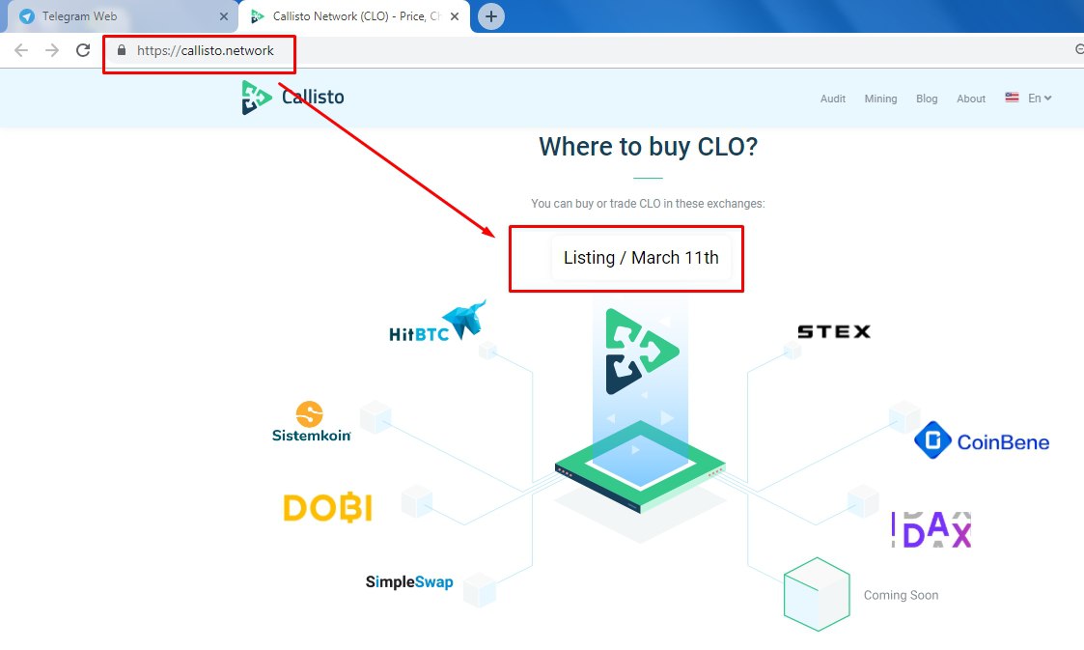Click the IDAX exchange logo
This screenshot has height=650, width=1084.
tap(931, 529)
